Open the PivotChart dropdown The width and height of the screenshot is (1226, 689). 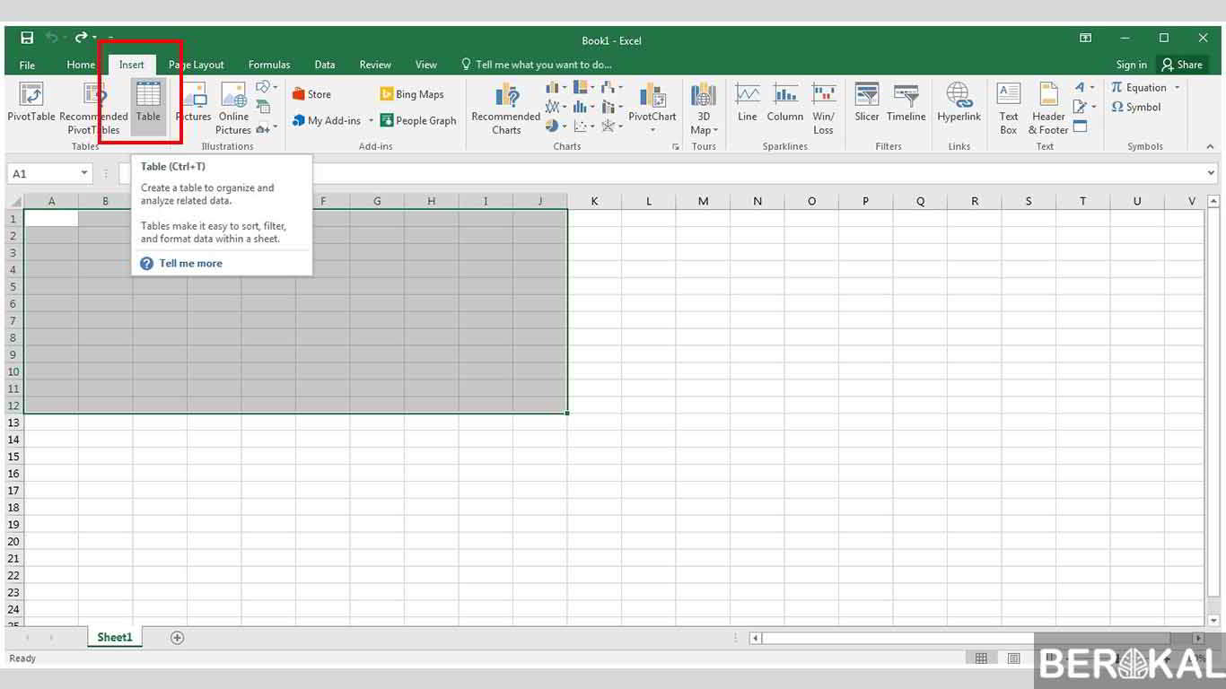click(x=652, y=130)
